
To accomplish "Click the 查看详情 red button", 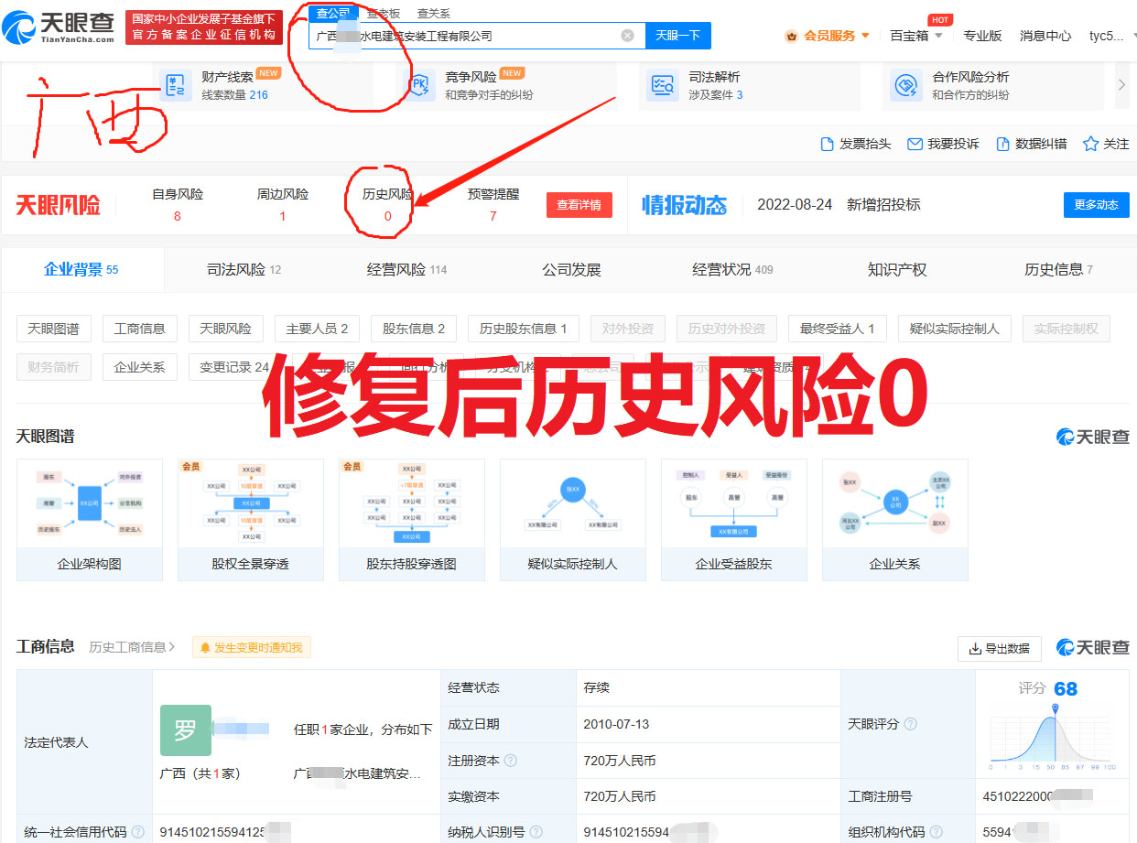I will pos(579,205).
